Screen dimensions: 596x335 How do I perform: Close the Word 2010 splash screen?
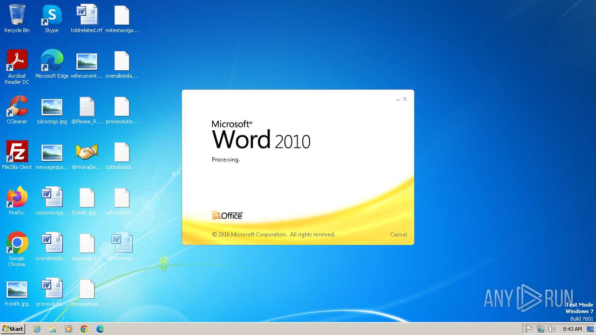pos(405,99)
